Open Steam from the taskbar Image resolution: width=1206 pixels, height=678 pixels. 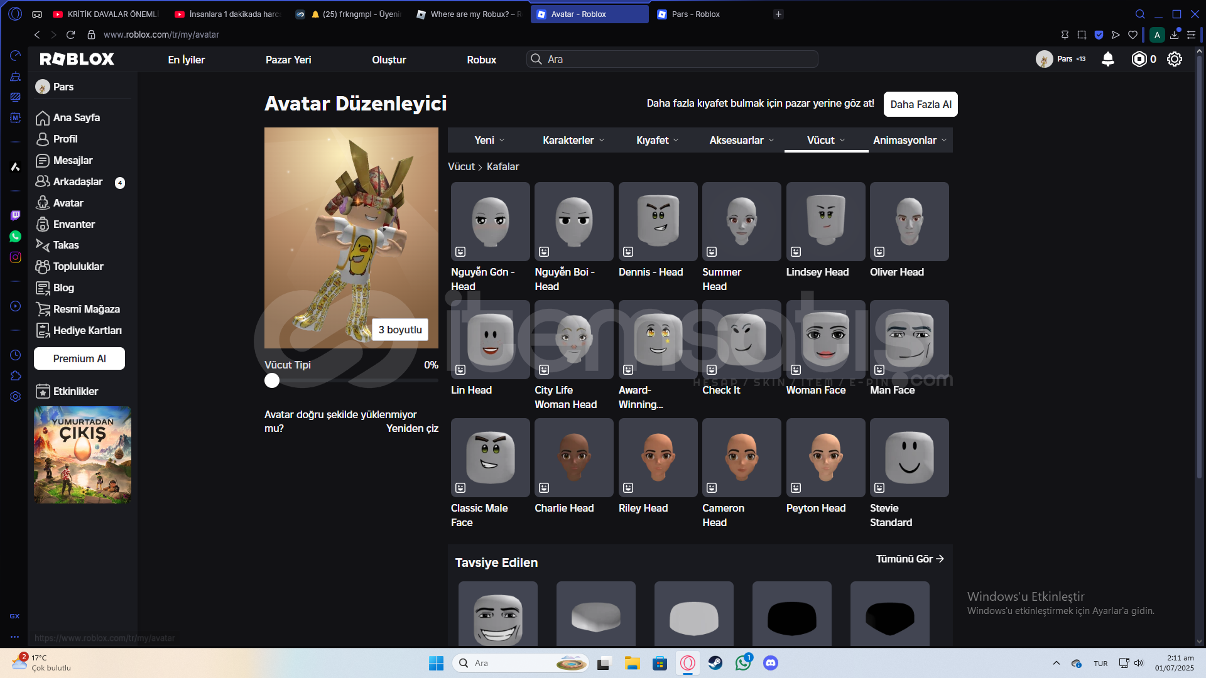715,663
